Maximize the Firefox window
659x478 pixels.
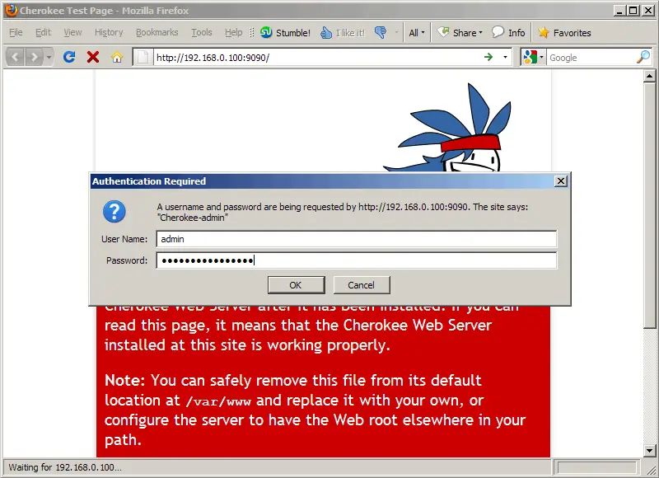pos(633,11)
